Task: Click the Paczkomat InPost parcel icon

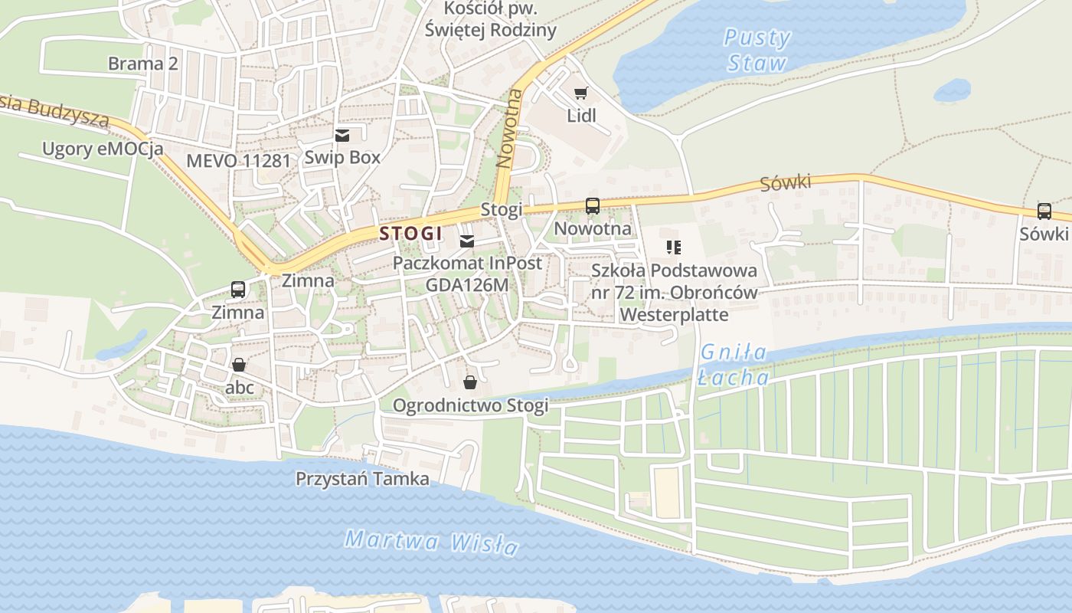Action: (x=466, y=241)
